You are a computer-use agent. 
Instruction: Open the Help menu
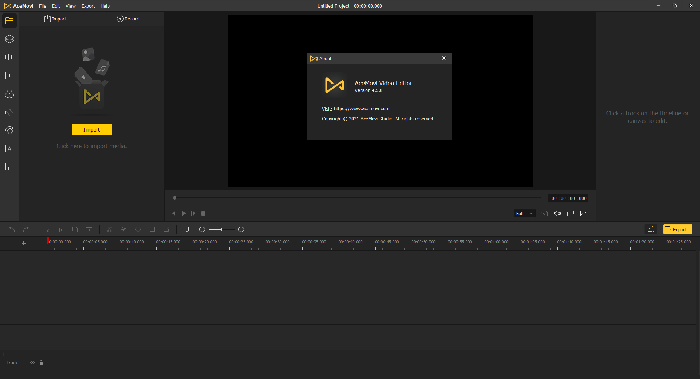(x=105, y=6)
